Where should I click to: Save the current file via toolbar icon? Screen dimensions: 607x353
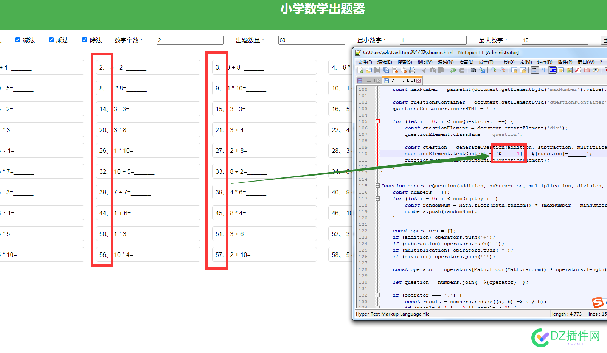(x=377, y=70)
